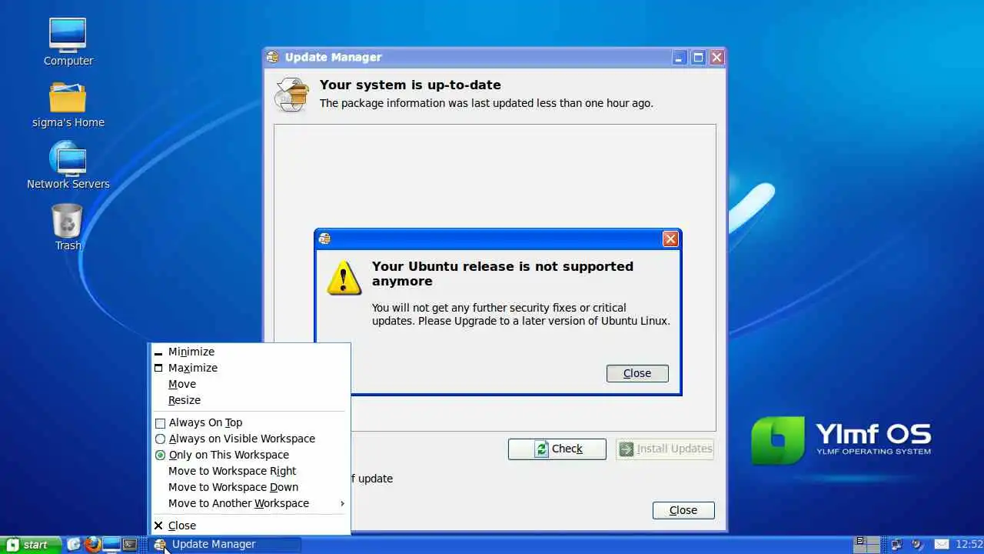Image resolution: width=984 pixels, height=554 pixels.
Task: Launch Firefox from the taskbar quick launch
Action: point(92,544)
